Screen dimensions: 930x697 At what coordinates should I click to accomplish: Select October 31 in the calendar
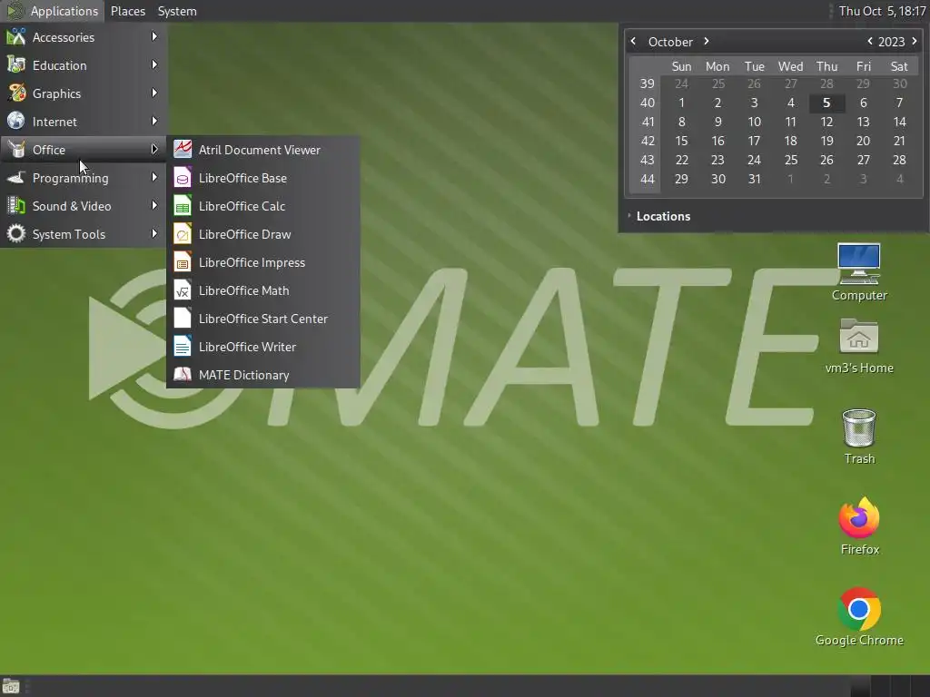pos(754,179)
